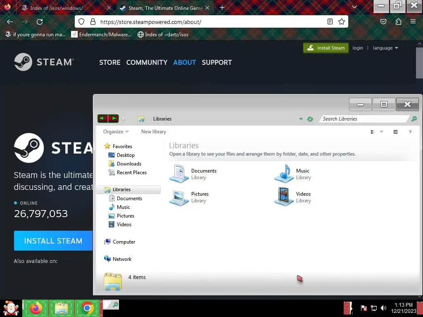Go back using Explorer green back arrow
The width and height of the screenshot is (423, 317).
coord(102,118)
